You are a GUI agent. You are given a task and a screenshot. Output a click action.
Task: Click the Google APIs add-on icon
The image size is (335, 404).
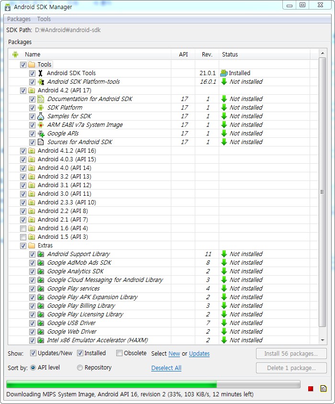tap(41, 134)
